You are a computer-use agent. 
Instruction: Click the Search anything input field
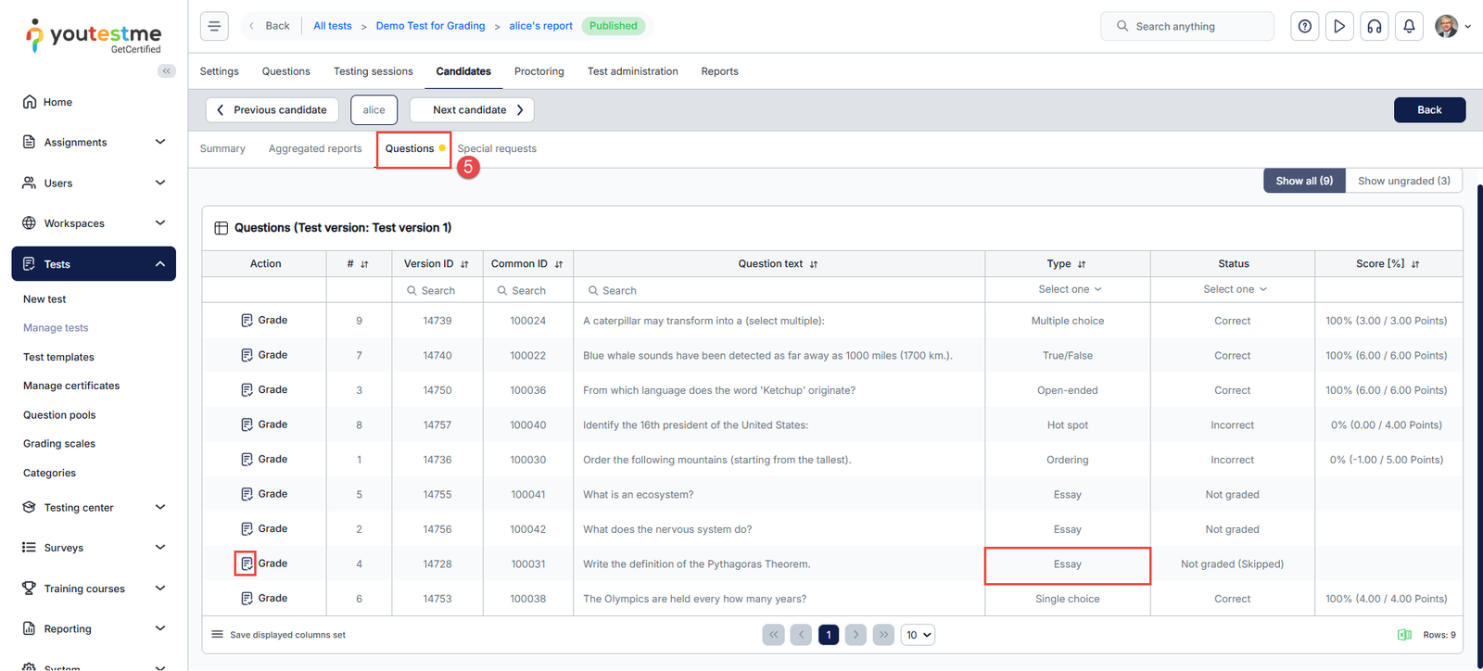click(1196, 26)
